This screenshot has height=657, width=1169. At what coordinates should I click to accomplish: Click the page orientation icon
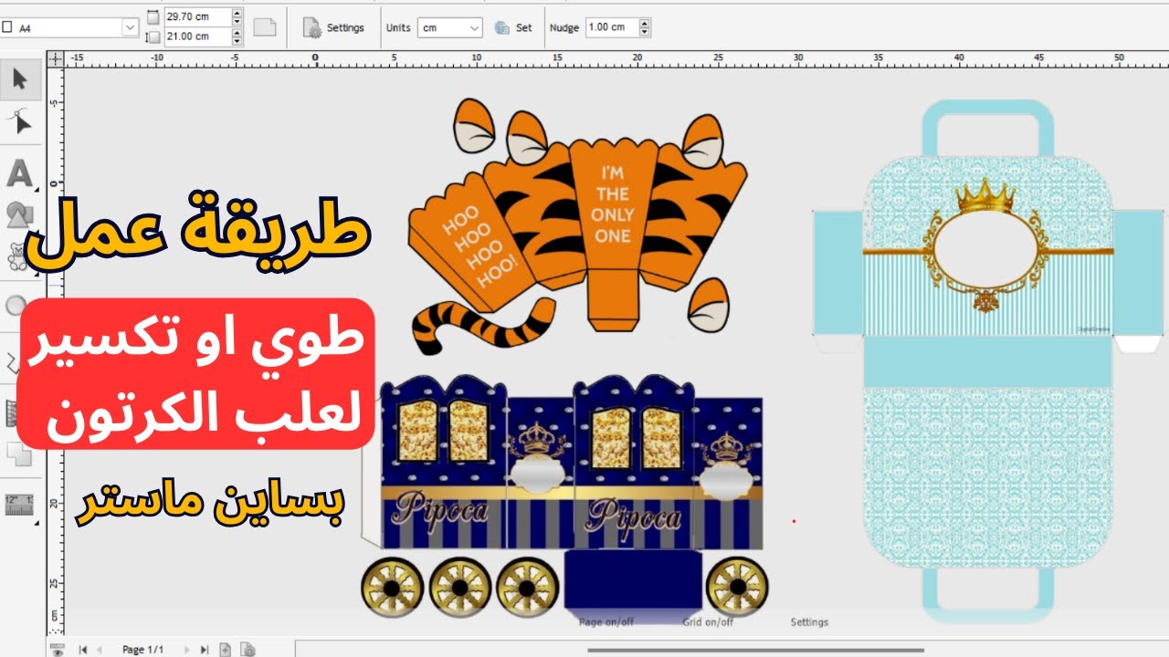[x=265, y=27]
